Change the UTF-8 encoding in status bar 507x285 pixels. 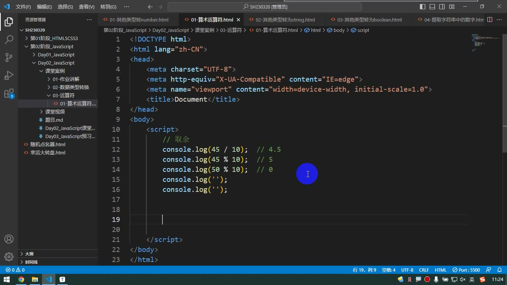(407, 270)
